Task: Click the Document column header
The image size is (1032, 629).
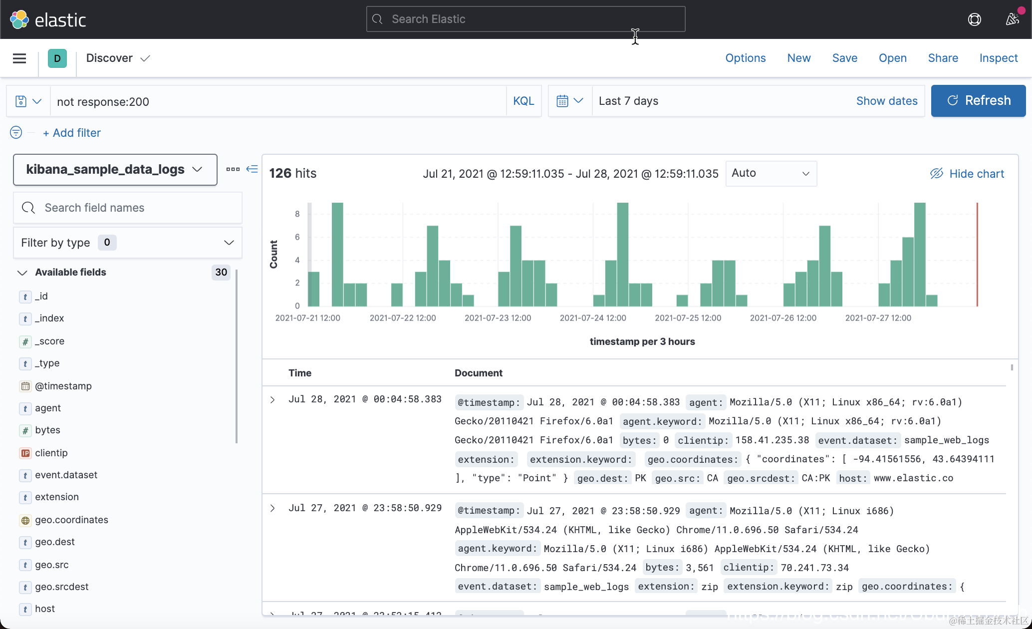Action: pyautogui.click(x=478, y=373)
